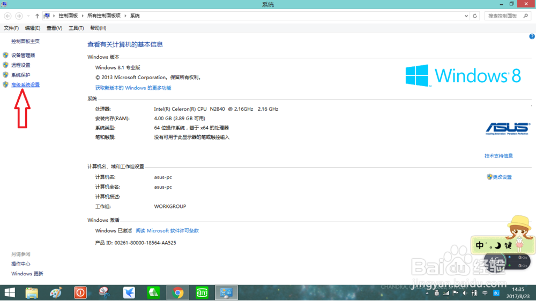Click the volume speaker tray icon
The height and width of the screenshot is (302, 536).
465,293
